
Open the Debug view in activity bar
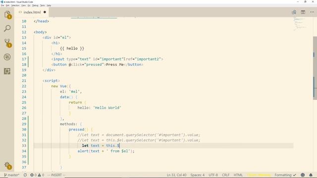[x=7, y=57]
